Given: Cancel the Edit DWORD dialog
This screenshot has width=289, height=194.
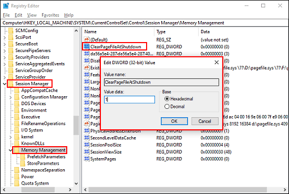Looking at the screenshot, I should coord(205,121).
